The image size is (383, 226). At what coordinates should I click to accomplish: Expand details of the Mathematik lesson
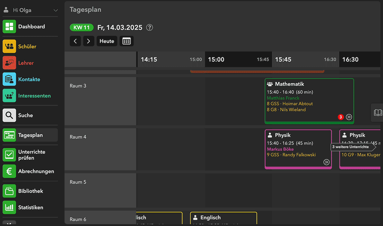[x=349, y=117]
